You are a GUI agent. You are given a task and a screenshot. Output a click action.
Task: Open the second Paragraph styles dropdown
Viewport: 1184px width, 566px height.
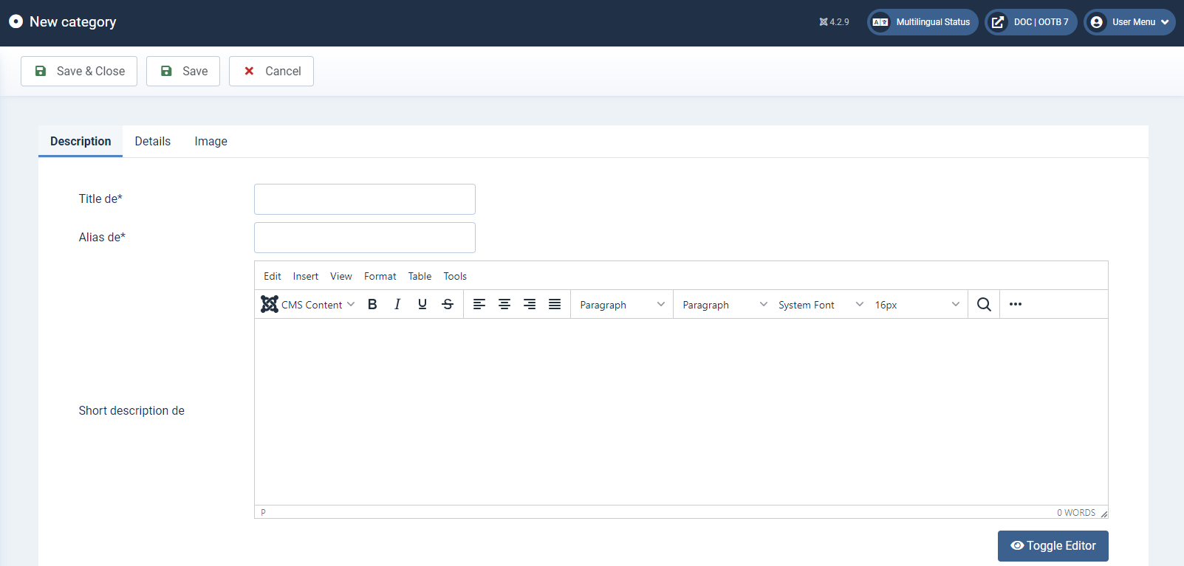tap(725, 304)
